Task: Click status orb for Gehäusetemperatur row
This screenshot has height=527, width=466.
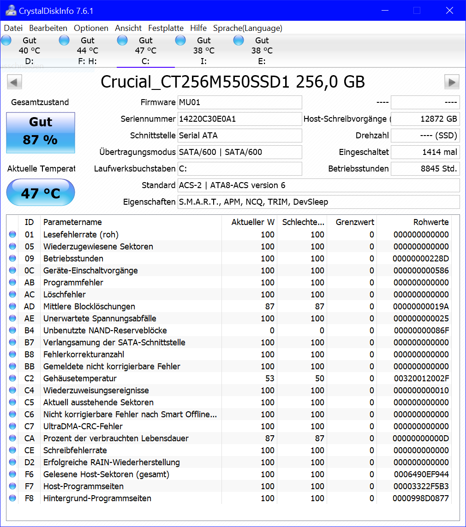Action: [12, 378]
